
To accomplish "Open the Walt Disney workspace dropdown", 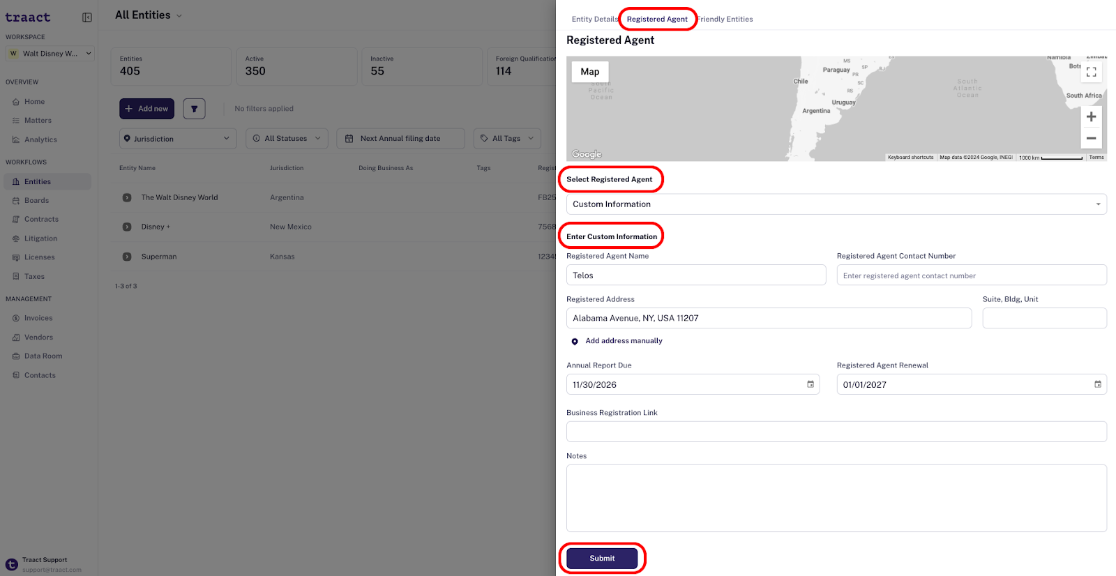I will 50,54.
